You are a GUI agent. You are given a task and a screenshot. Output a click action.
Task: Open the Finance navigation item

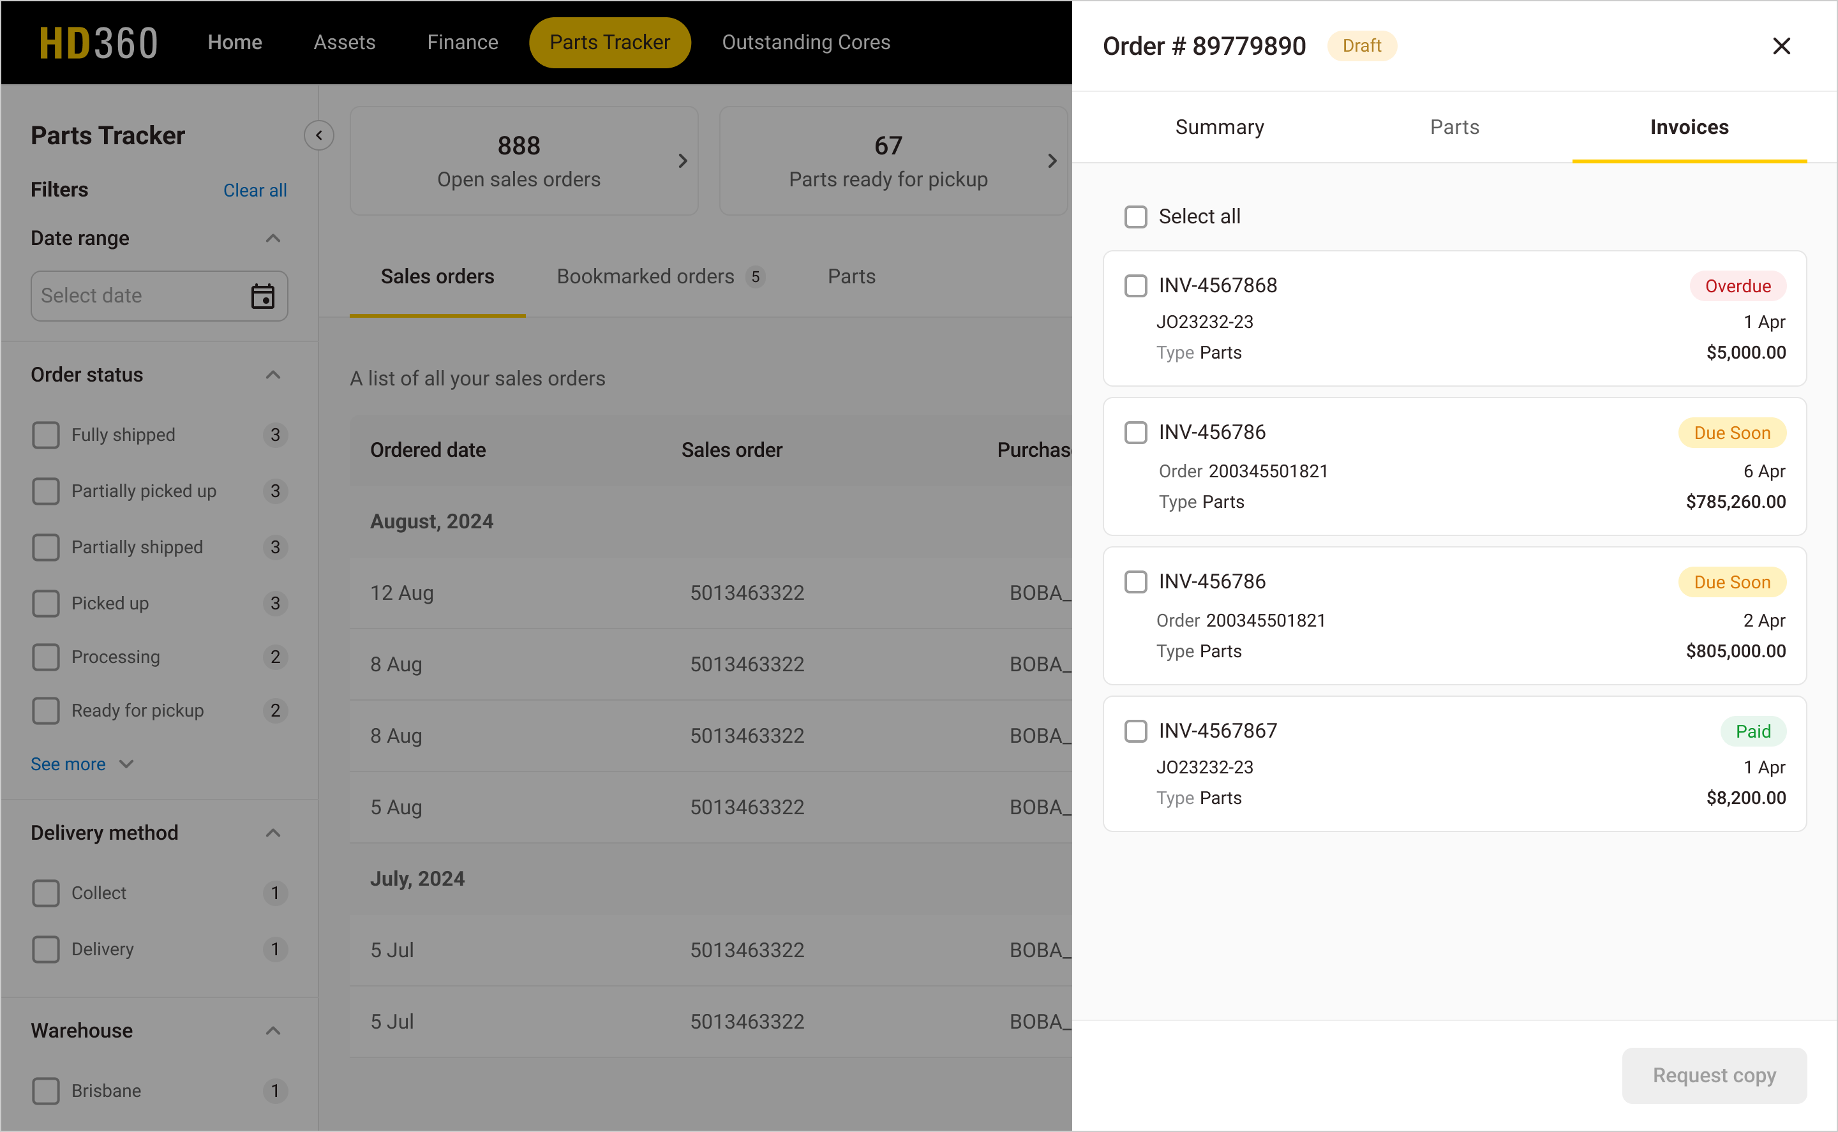pos(462,42)
